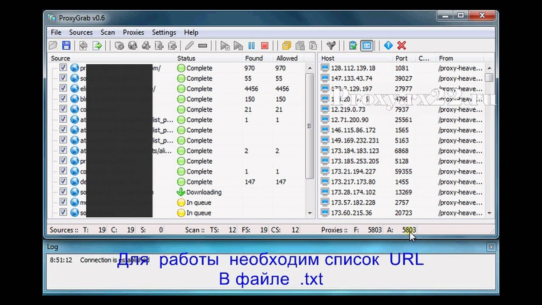Image resolution: width=542 pixels, height=305 pixels.
Task: Click the Save floppy disk icon
Action: tap(66, 45)
